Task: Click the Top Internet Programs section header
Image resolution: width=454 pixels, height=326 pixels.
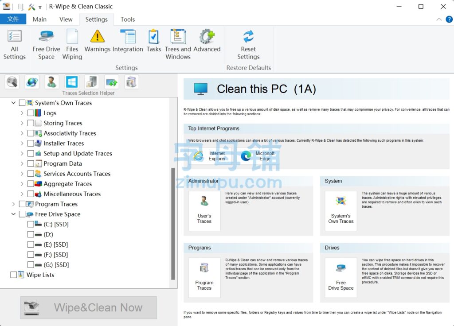Action: [316, 128]
